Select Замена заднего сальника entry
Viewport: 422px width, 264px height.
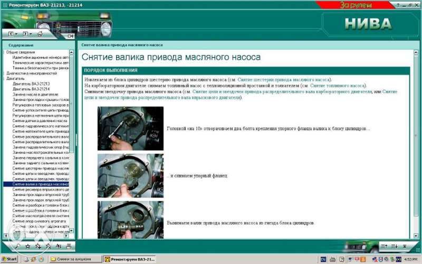pyautogui.click(x=41, y=163)
